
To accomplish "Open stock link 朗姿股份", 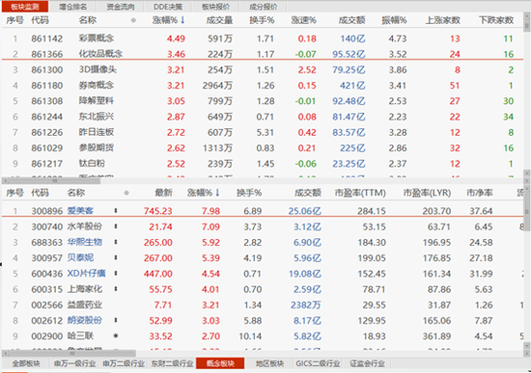I will (85, 320).
